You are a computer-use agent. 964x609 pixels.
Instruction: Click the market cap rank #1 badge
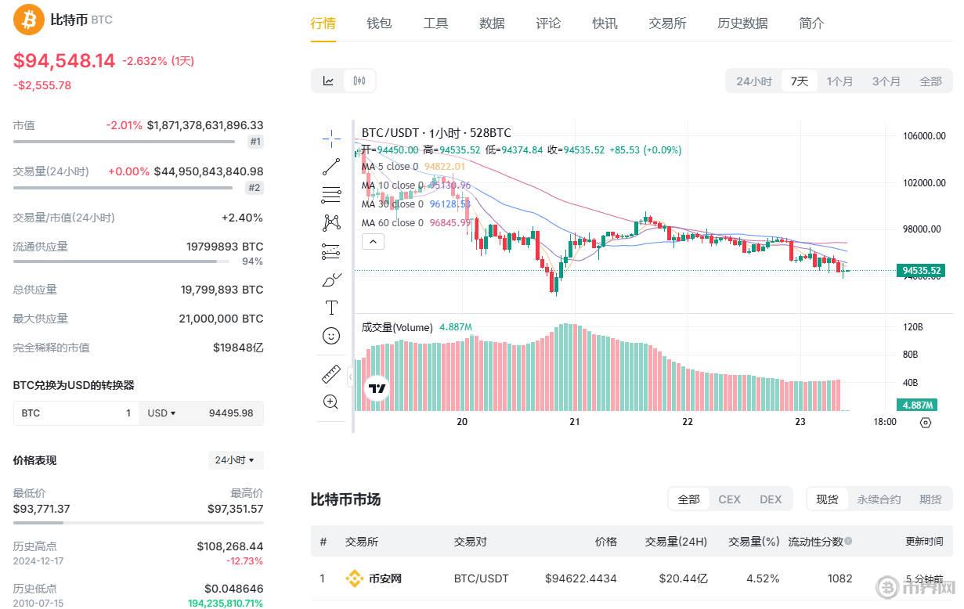click(255, 142)
